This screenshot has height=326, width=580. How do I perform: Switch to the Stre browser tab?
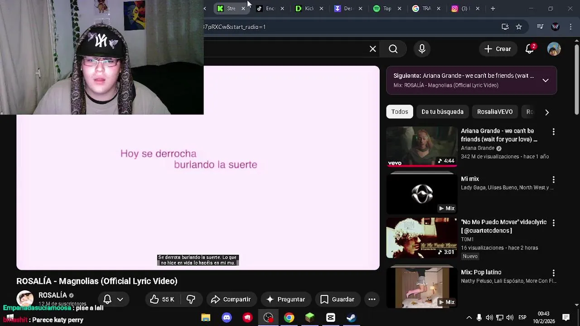point(231,9)
